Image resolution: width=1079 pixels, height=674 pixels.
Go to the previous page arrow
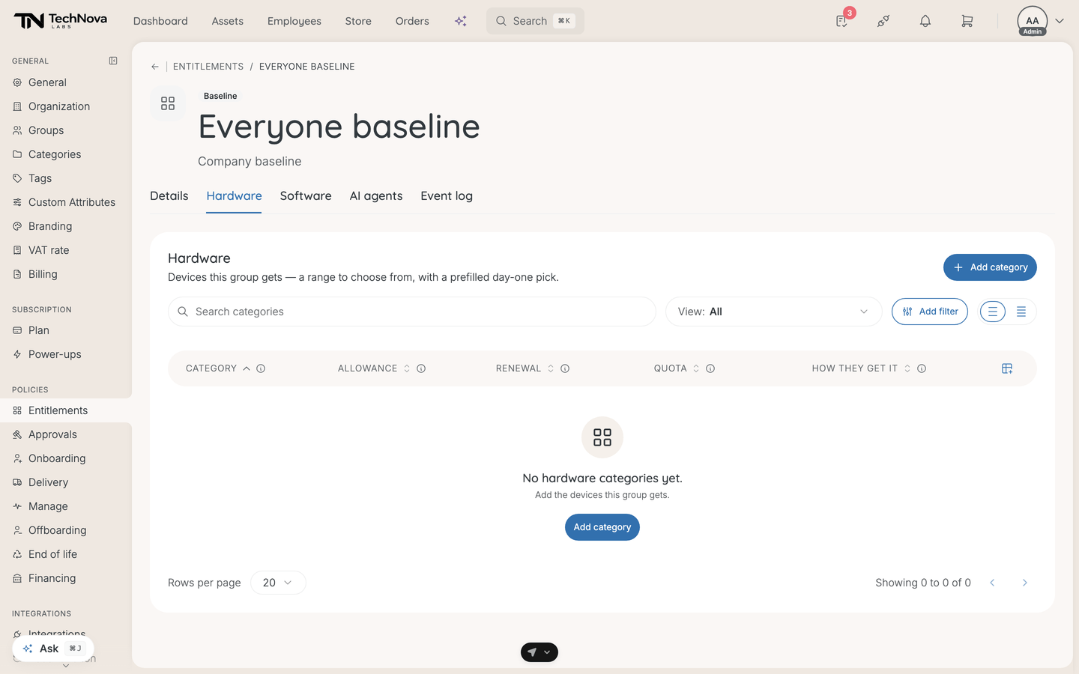992,583
